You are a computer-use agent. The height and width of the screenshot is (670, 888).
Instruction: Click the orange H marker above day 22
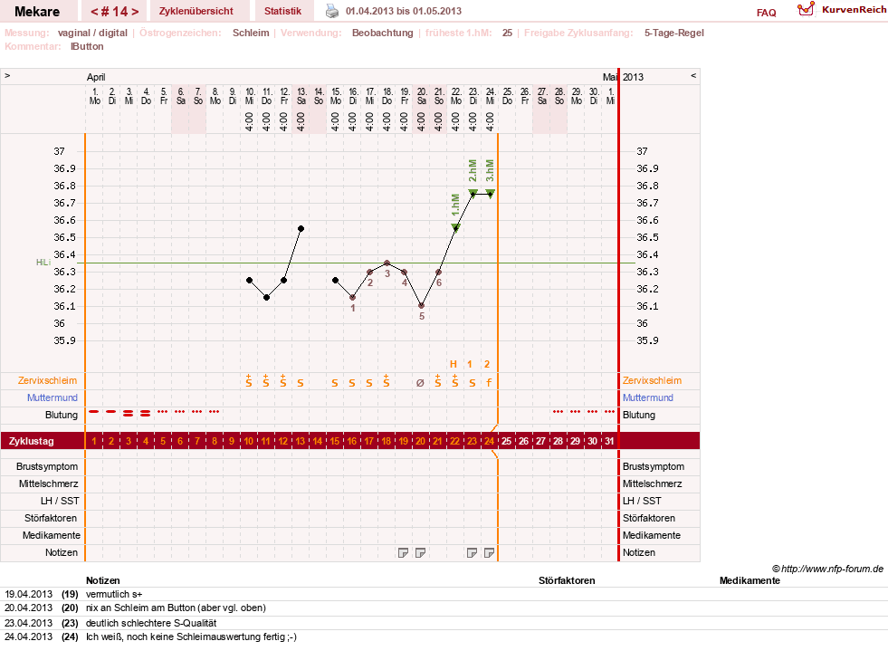click(x=454, y=364)
